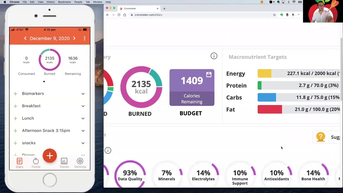Go to next day in phone diary

click(x=74, y=38)
